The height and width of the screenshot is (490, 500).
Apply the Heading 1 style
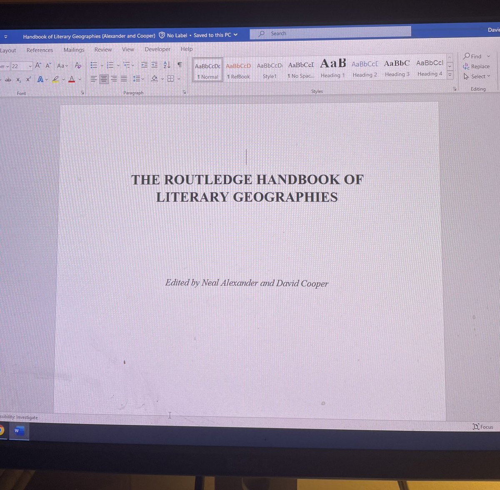click(332, 69)
